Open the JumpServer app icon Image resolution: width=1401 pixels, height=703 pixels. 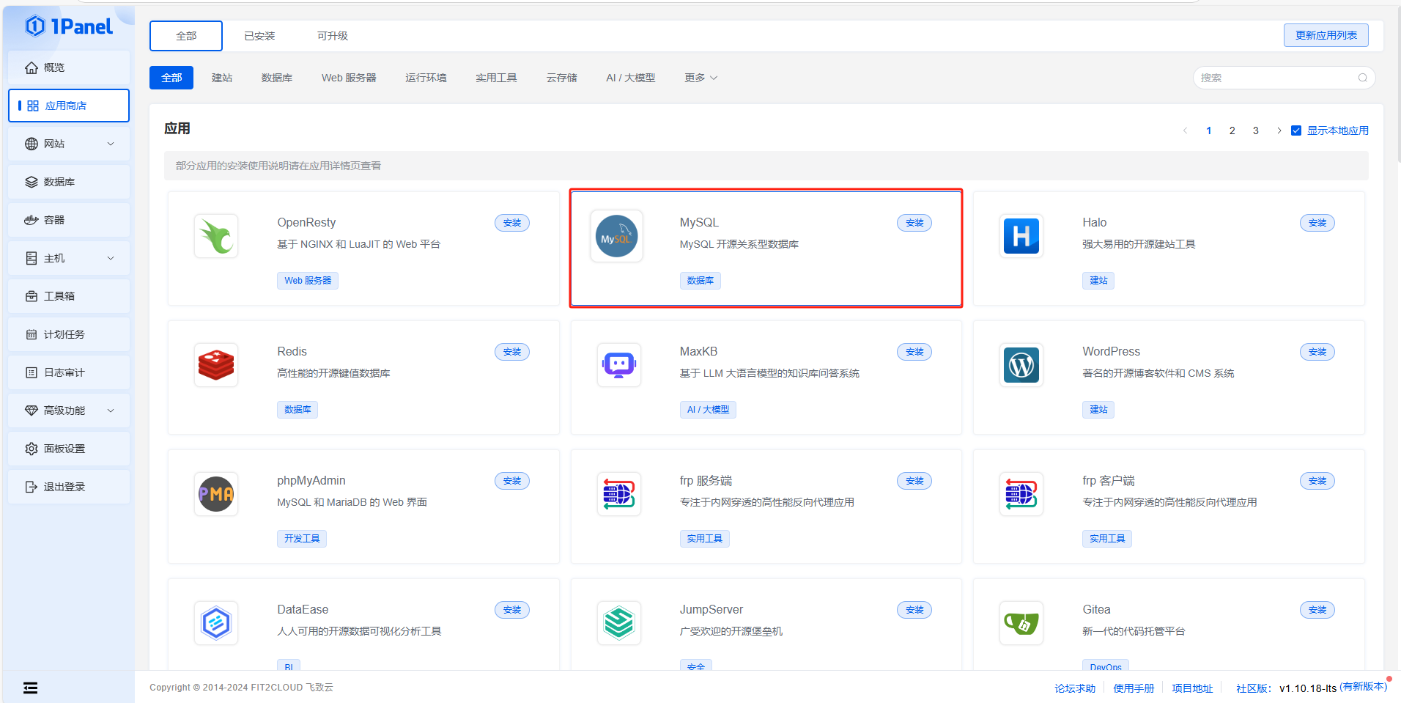tap(619, 623)
